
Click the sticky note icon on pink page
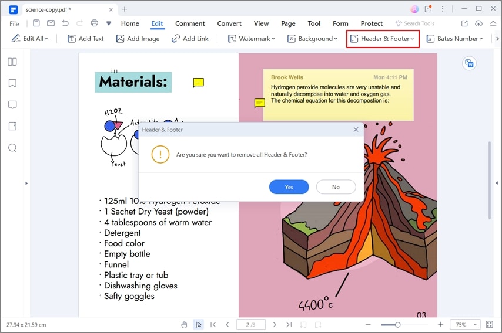pos(259,103)
